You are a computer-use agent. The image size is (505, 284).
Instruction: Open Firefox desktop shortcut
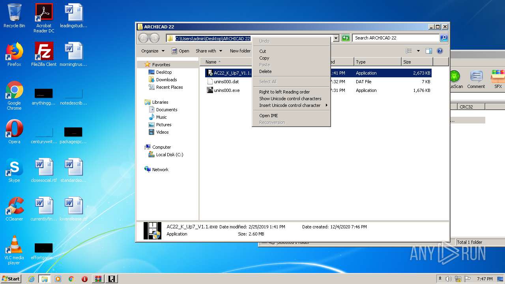tap(14, 54)
